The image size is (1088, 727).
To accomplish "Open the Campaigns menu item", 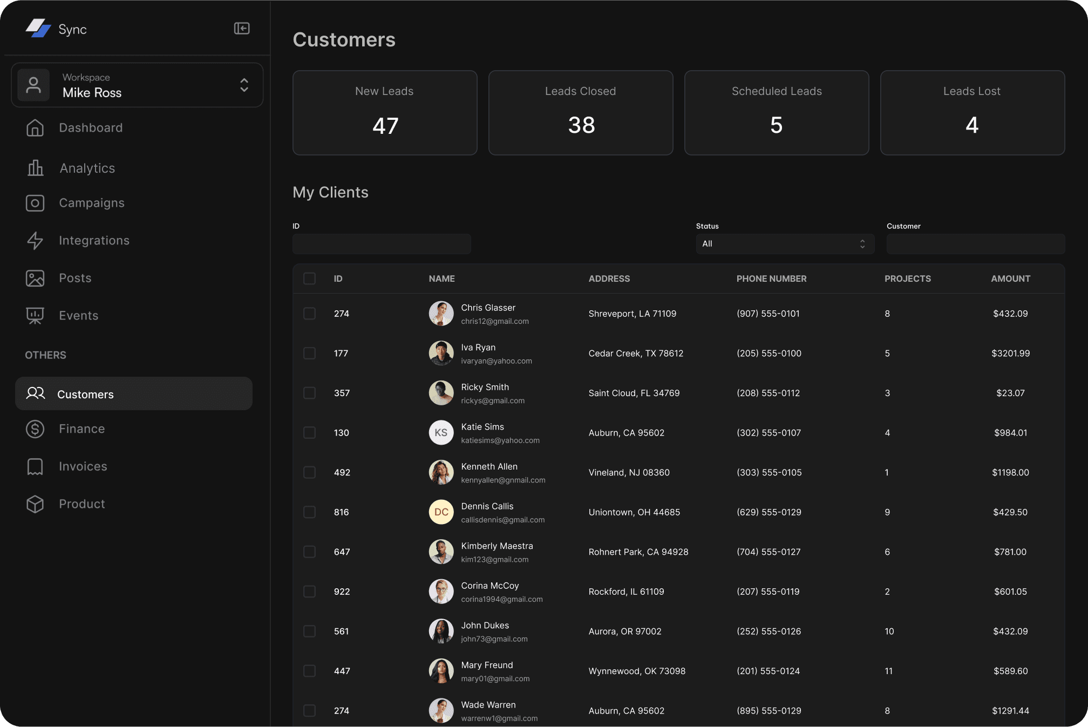I will click(91, 203).
